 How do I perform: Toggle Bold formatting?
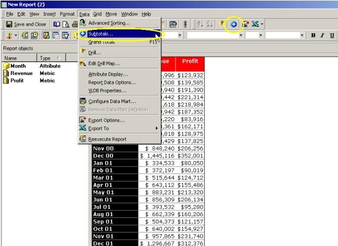313,35
